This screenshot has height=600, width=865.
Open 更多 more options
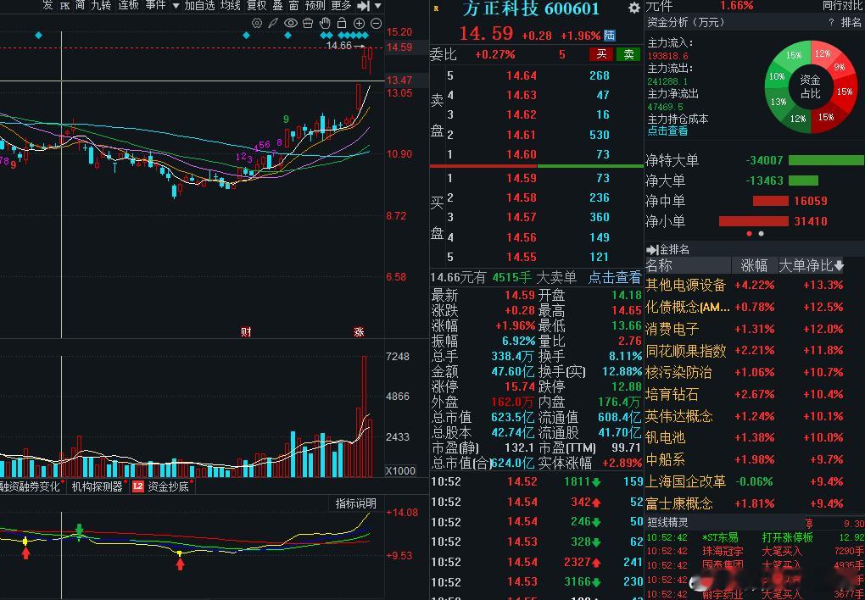[341, 6]
